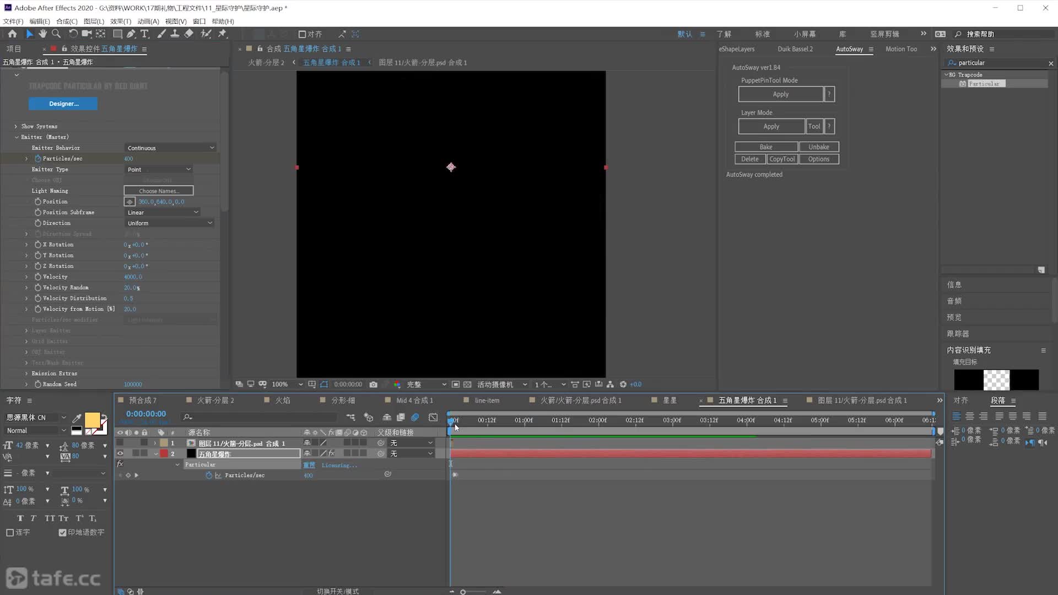Click the yellow fill color swatch
Viewport: 1058px width, 595px height.
[x=91, y=420]
